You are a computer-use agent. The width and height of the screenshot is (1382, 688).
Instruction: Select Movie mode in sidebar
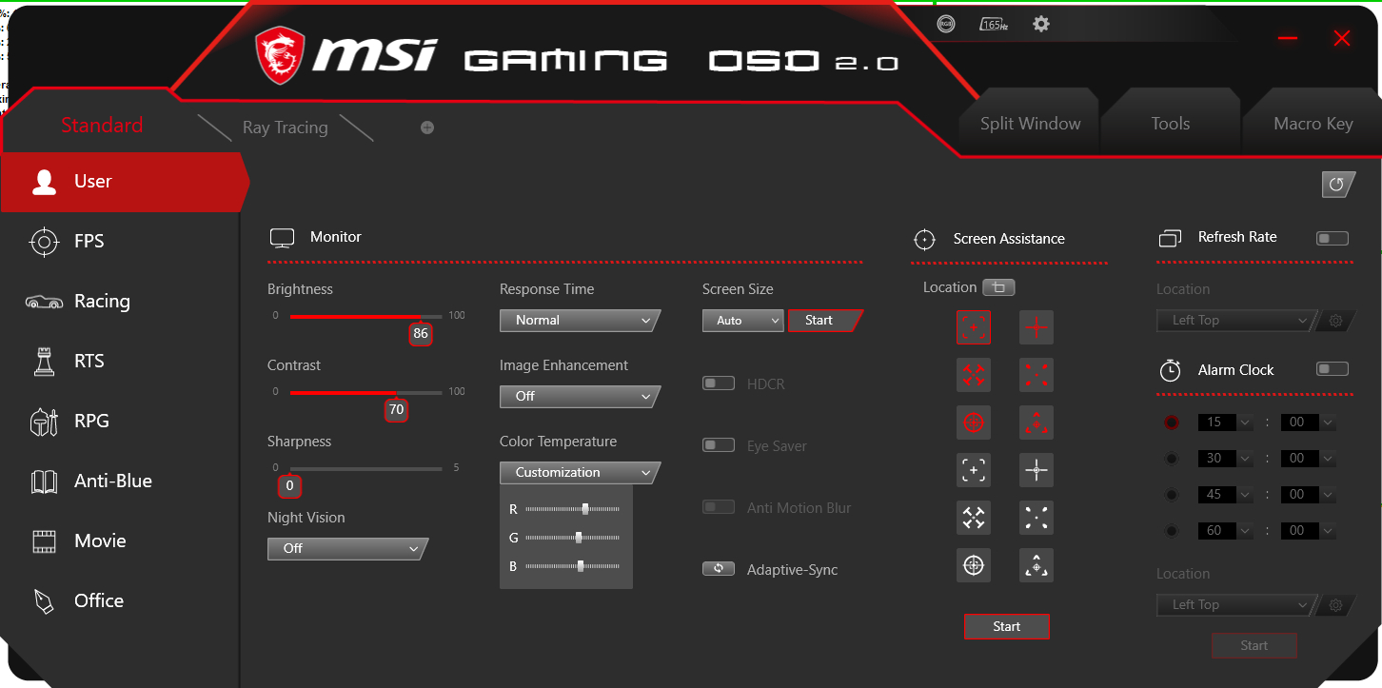pos(120,541)
